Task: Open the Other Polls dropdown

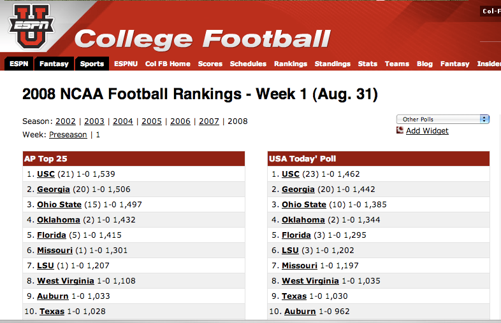Action: 442,119
